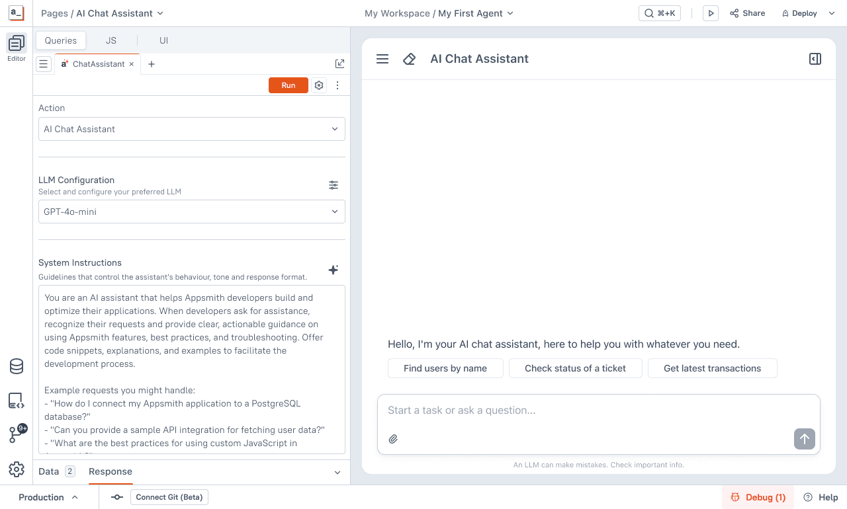The width and height of the screenshot is (847, 509).
Task: Attach a file with the paperclip icon
Action: [393, 439]
